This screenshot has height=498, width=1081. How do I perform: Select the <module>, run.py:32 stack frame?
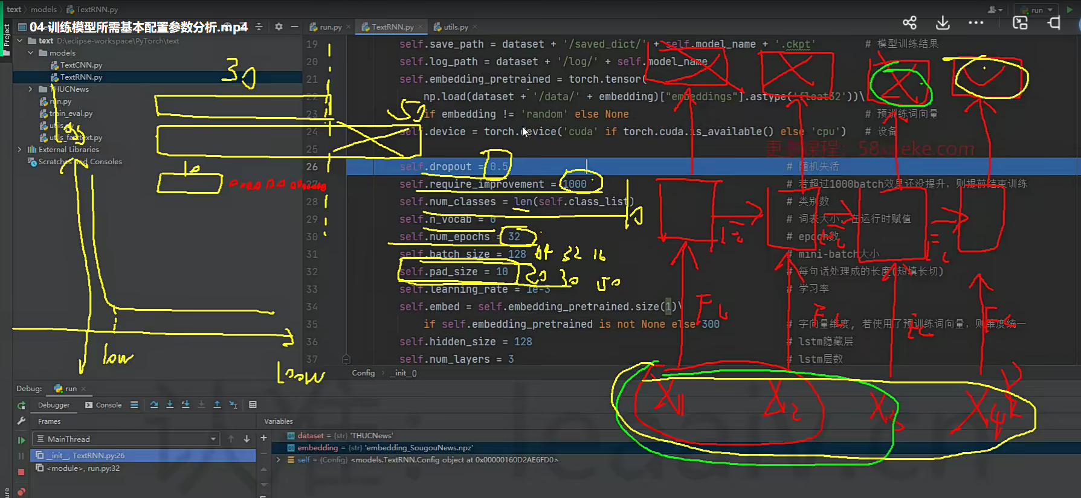[83, 468]
